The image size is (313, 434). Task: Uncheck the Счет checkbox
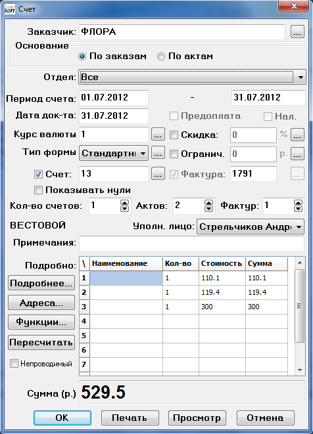coord(38,174)
